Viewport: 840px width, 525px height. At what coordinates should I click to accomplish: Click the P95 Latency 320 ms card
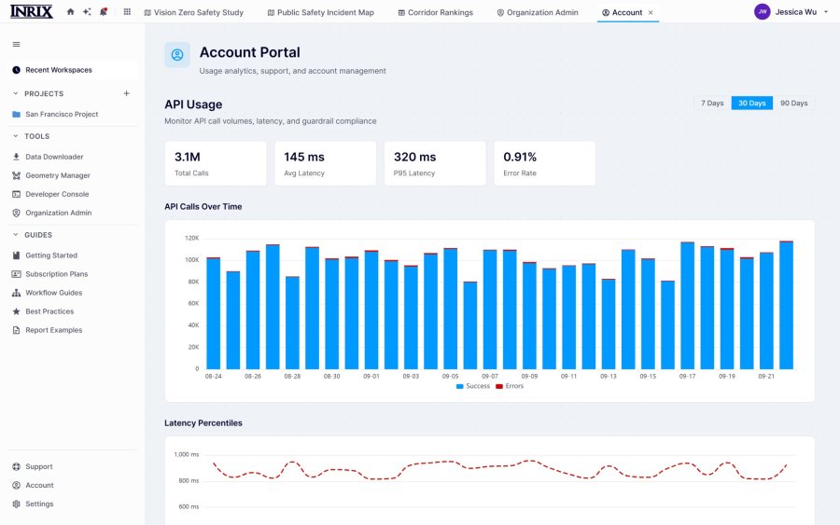pos(435,164)
